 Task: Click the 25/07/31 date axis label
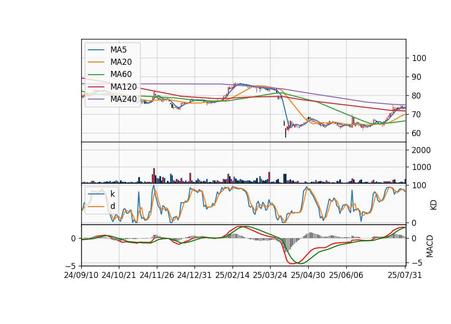[x=404, y=275]
